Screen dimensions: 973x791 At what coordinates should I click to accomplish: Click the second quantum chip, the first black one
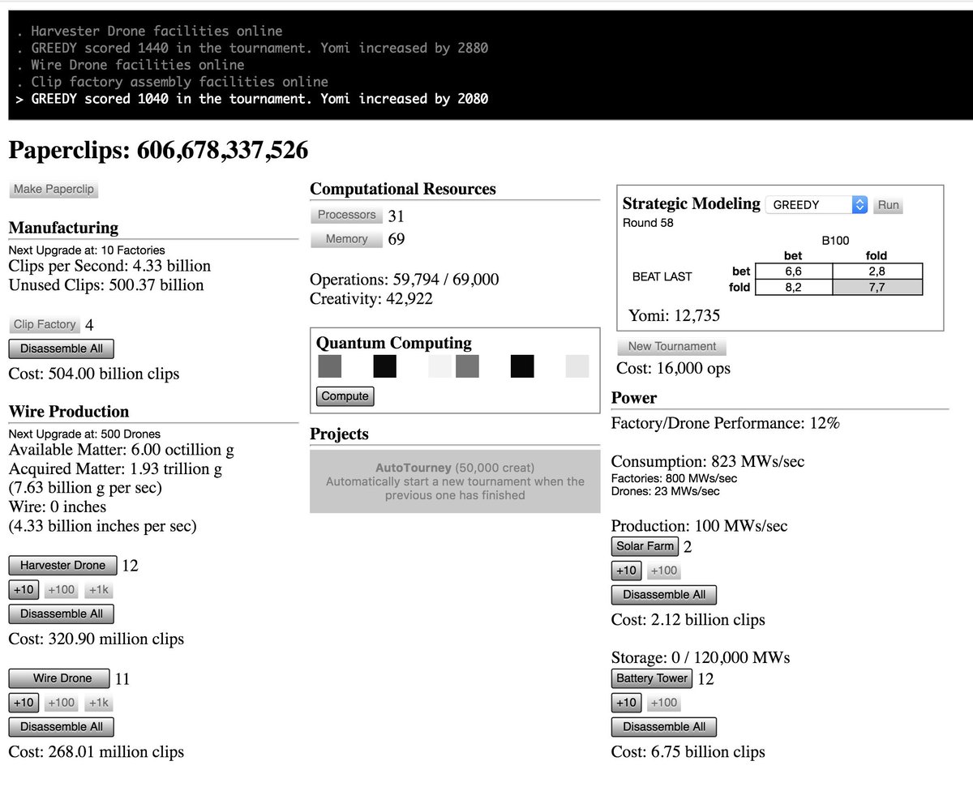pos(385,366)
